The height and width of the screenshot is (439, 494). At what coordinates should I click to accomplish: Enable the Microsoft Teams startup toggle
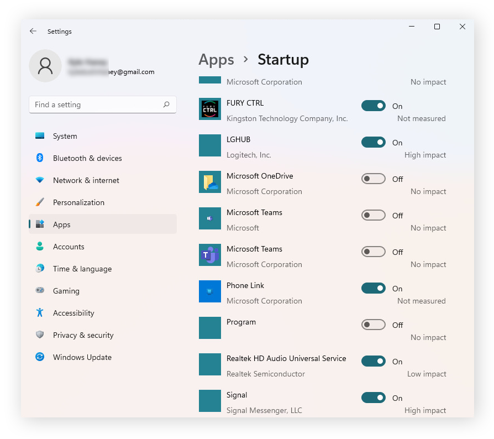click(374, 215)
